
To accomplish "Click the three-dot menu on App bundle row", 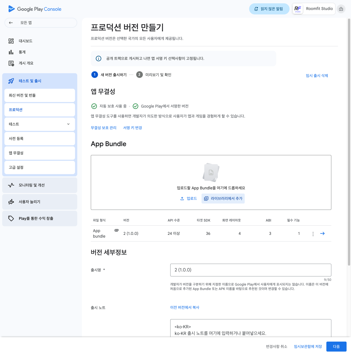I will [x=313, y=234].
